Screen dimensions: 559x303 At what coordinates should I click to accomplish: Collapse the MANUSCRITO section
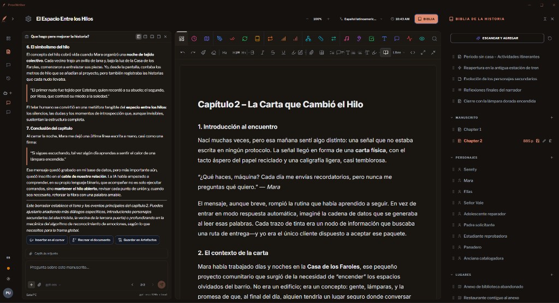click(451, 118)
